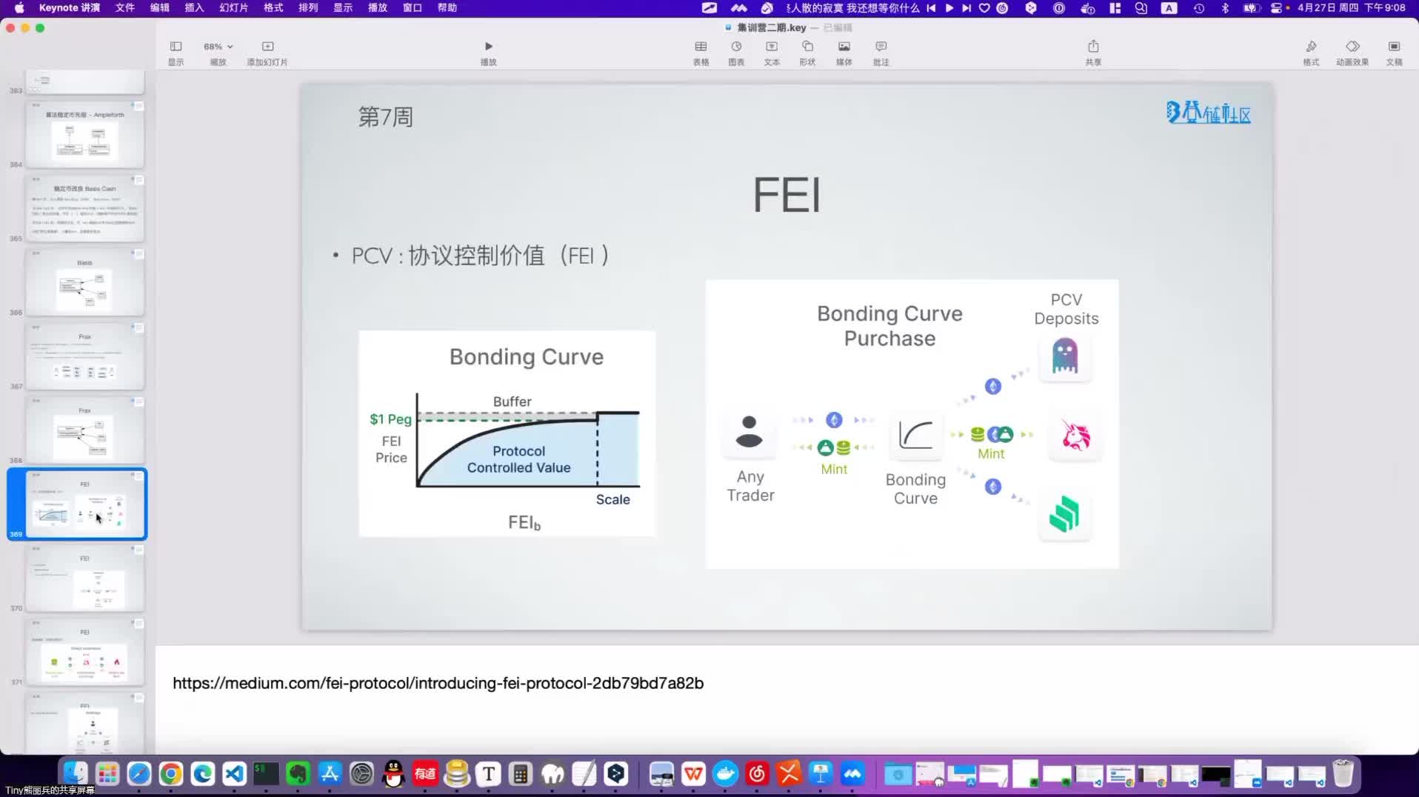Open Keynote from the Dock
This screenshot has width=1419, height=797.
click(821, 774)
